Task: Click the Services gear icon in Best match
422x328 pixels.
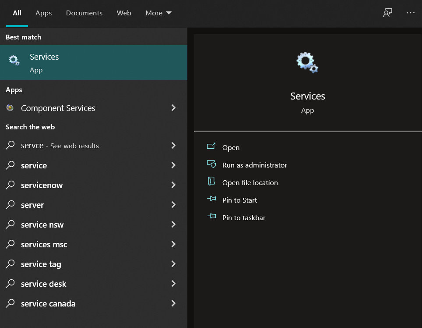Action: tap(14, 61)
